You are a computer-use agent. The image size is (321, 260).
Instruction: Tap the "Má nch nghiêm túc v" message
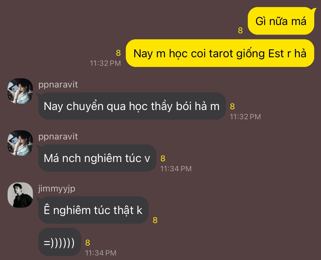pos(97,158)
